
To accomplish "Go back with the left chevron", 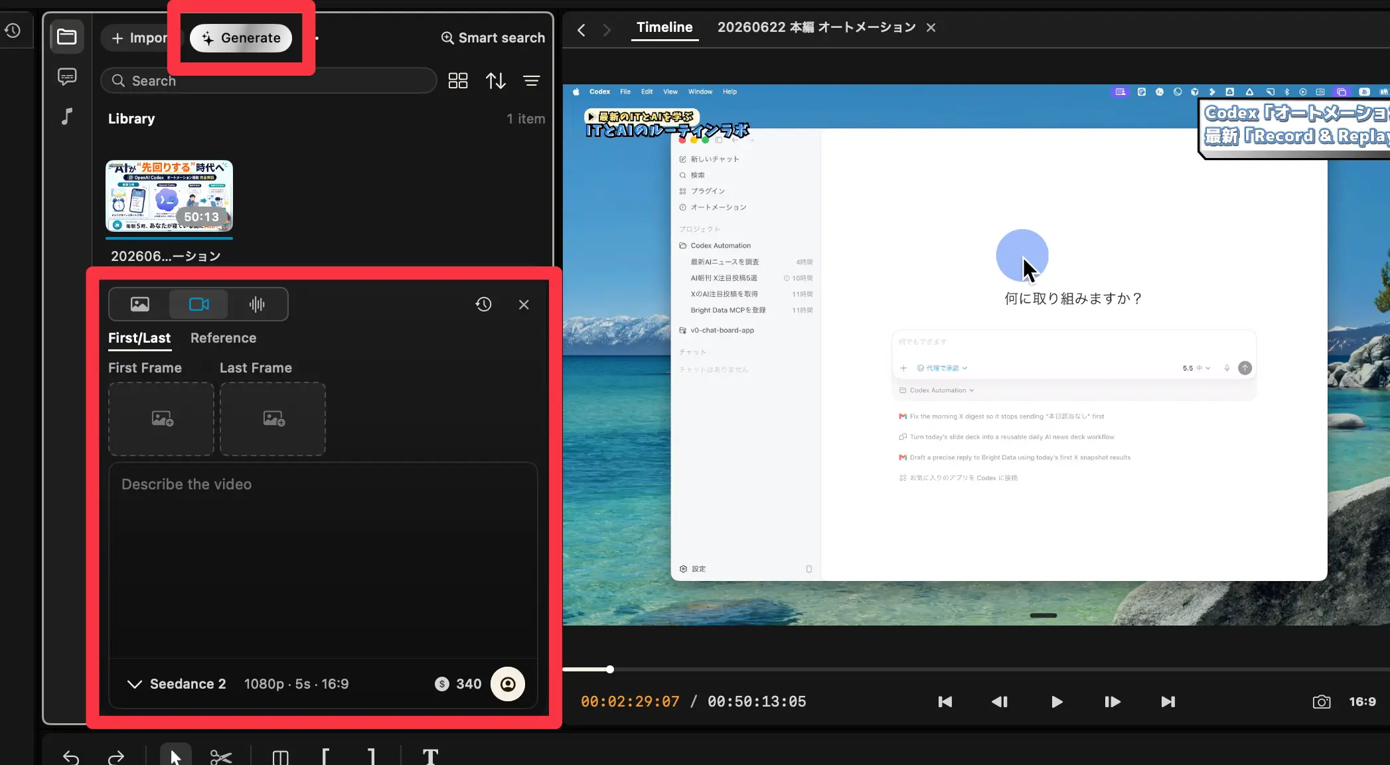I will pyautogui.click(x=581, y=30).
